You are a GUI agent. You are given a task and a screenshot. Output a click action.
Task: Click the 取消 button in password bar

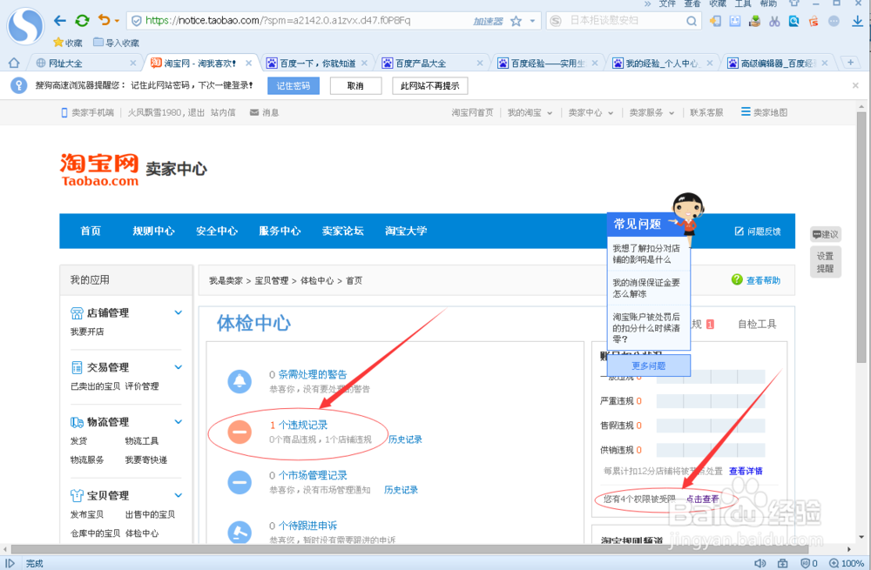click(x=355, y=86)
